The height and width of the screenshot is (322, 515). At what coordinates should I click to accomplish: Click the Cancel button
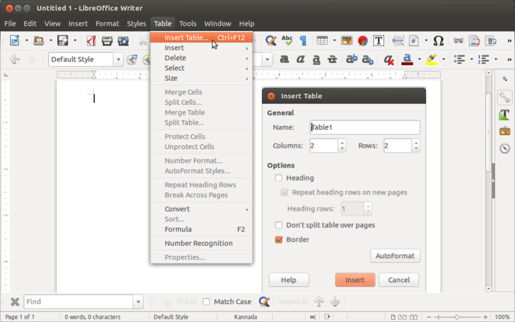(398, 280)
